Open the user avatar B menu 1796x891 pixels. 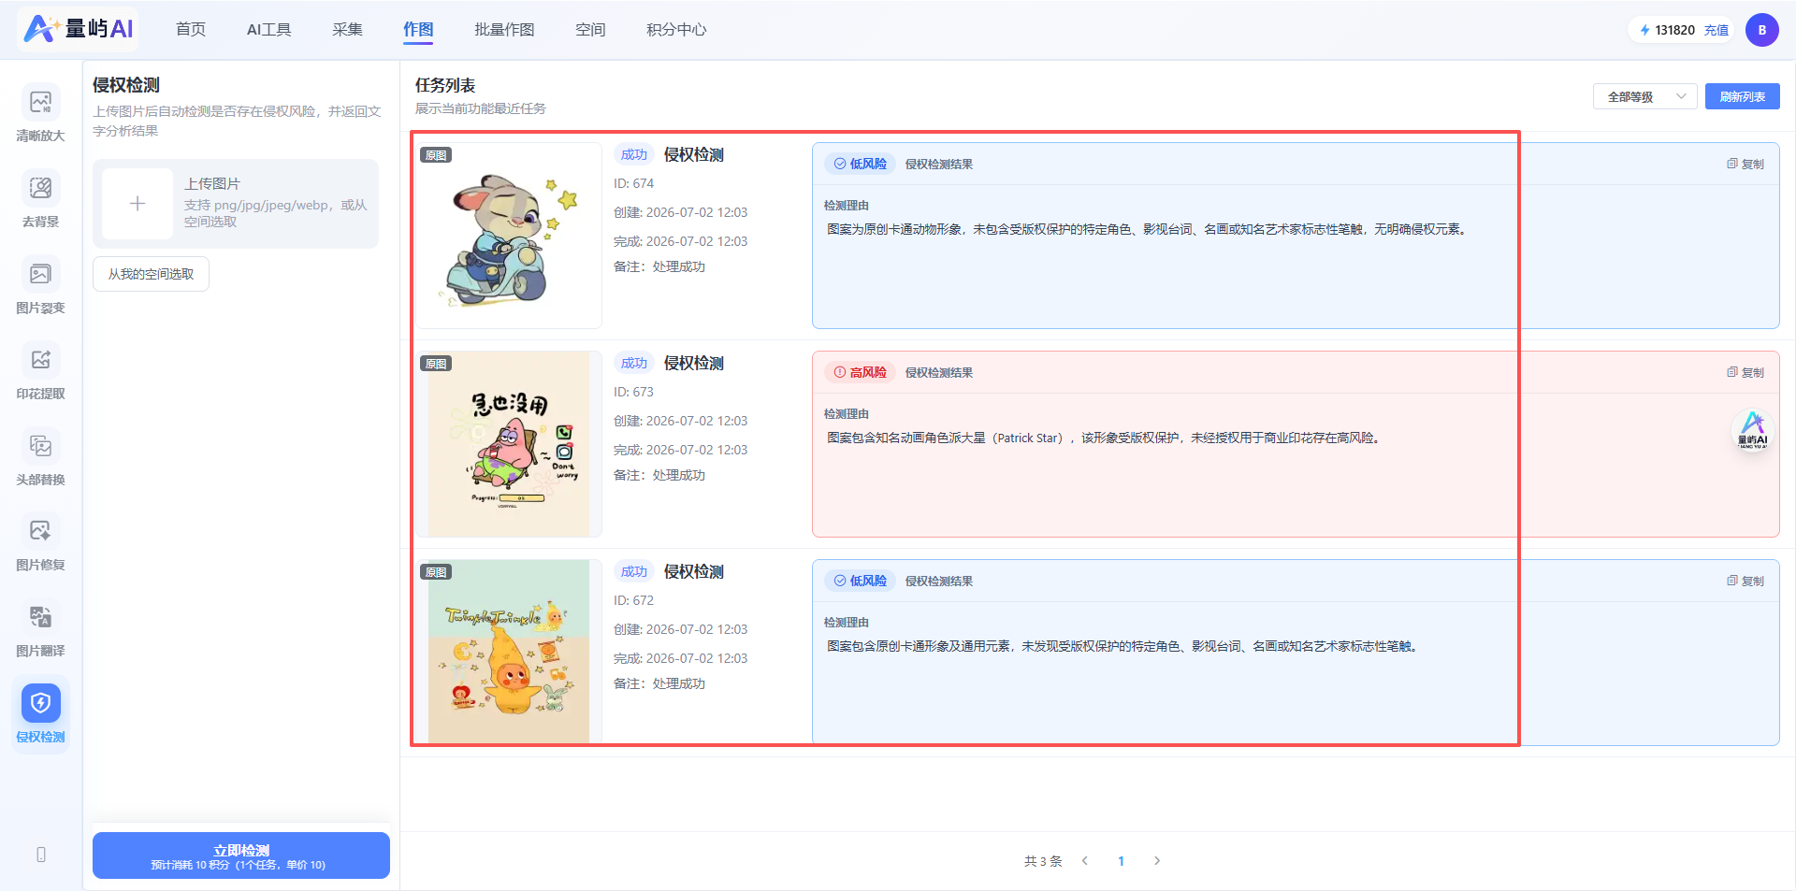pos(1761,30)
